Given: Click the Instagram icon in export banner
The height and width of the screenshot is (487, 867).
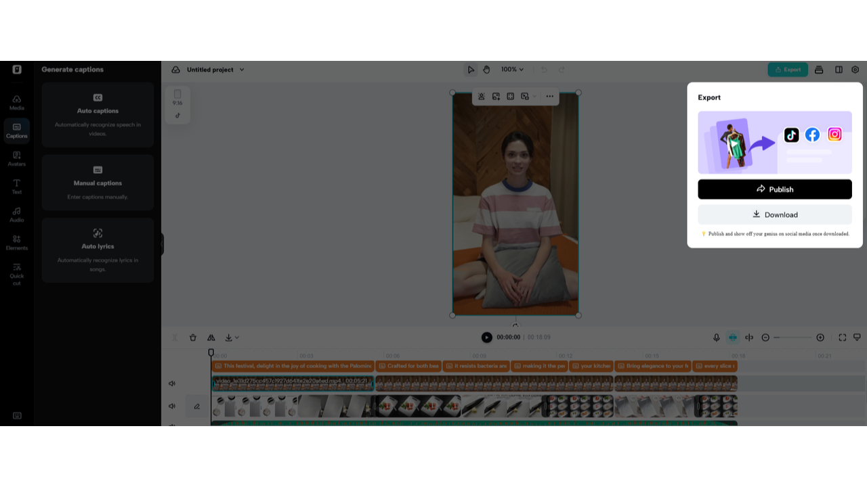Looking at the screenshot, I should click(x=834, y=135).
